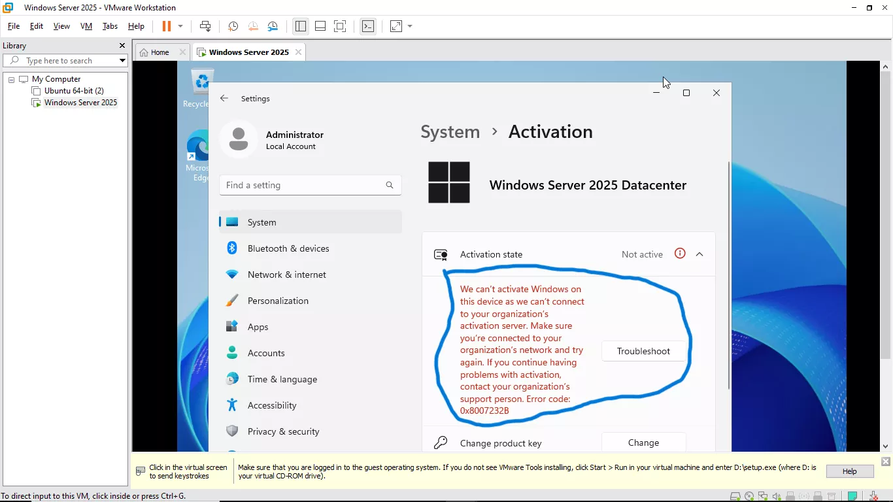This screenshot has height=502, width=893.
Task: Open the File menu
Action: 14,26
